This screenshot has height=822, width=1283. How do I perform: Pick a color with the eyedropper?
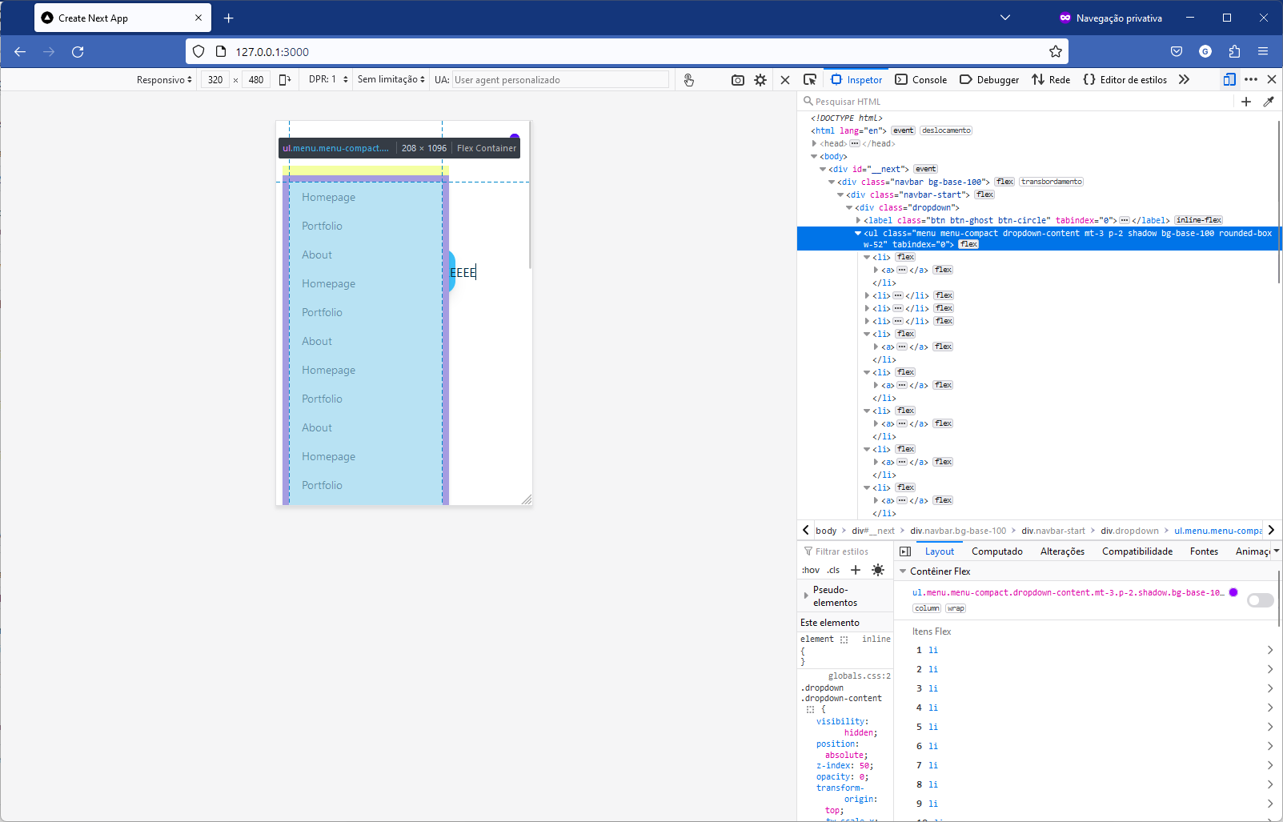pyautogui.click(x=1269, y=101)
